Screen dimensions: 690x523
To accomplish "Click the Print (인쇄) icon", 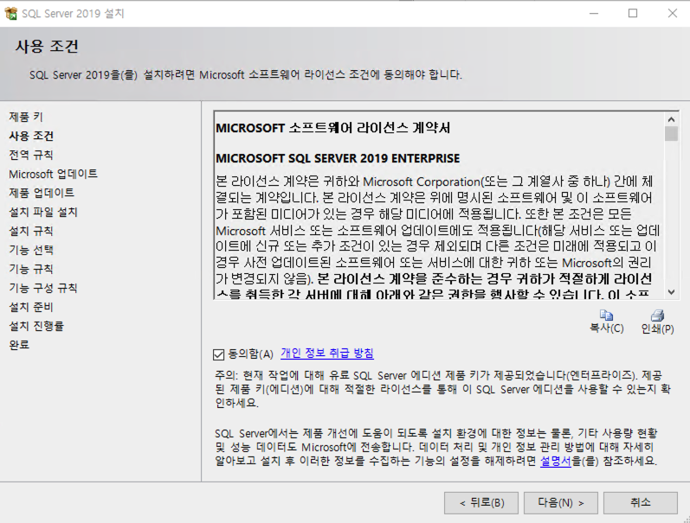I will (657, 316).
